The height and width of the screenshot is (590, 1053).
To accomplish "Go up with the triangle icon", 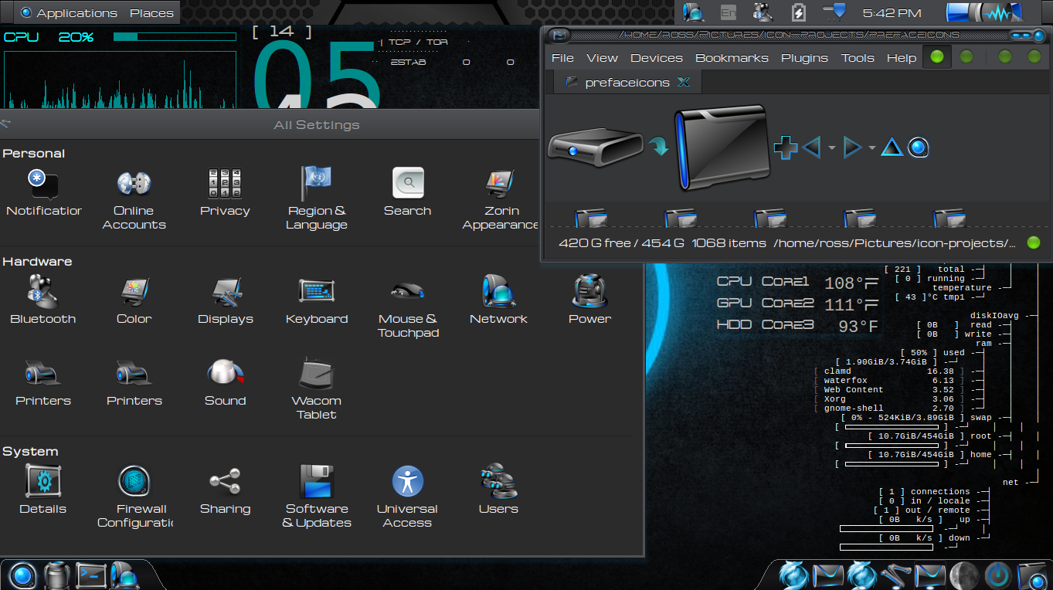I will coord(892,147).
